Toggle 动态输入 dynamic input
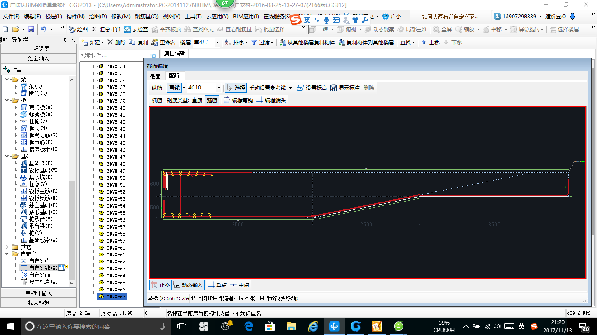 [188, 285]
